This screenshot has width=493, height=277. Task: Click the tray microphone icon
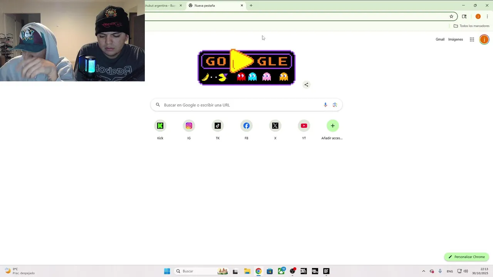click(440, 271)
